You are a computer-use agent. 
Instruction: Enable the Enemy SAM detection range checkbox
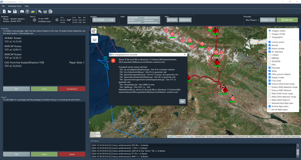pos(270,87)
